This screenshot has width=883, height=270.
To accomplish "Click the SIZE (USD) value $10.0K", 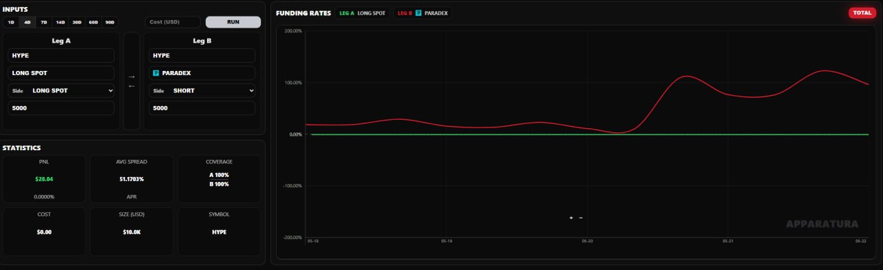I will (x=132, y=232).
